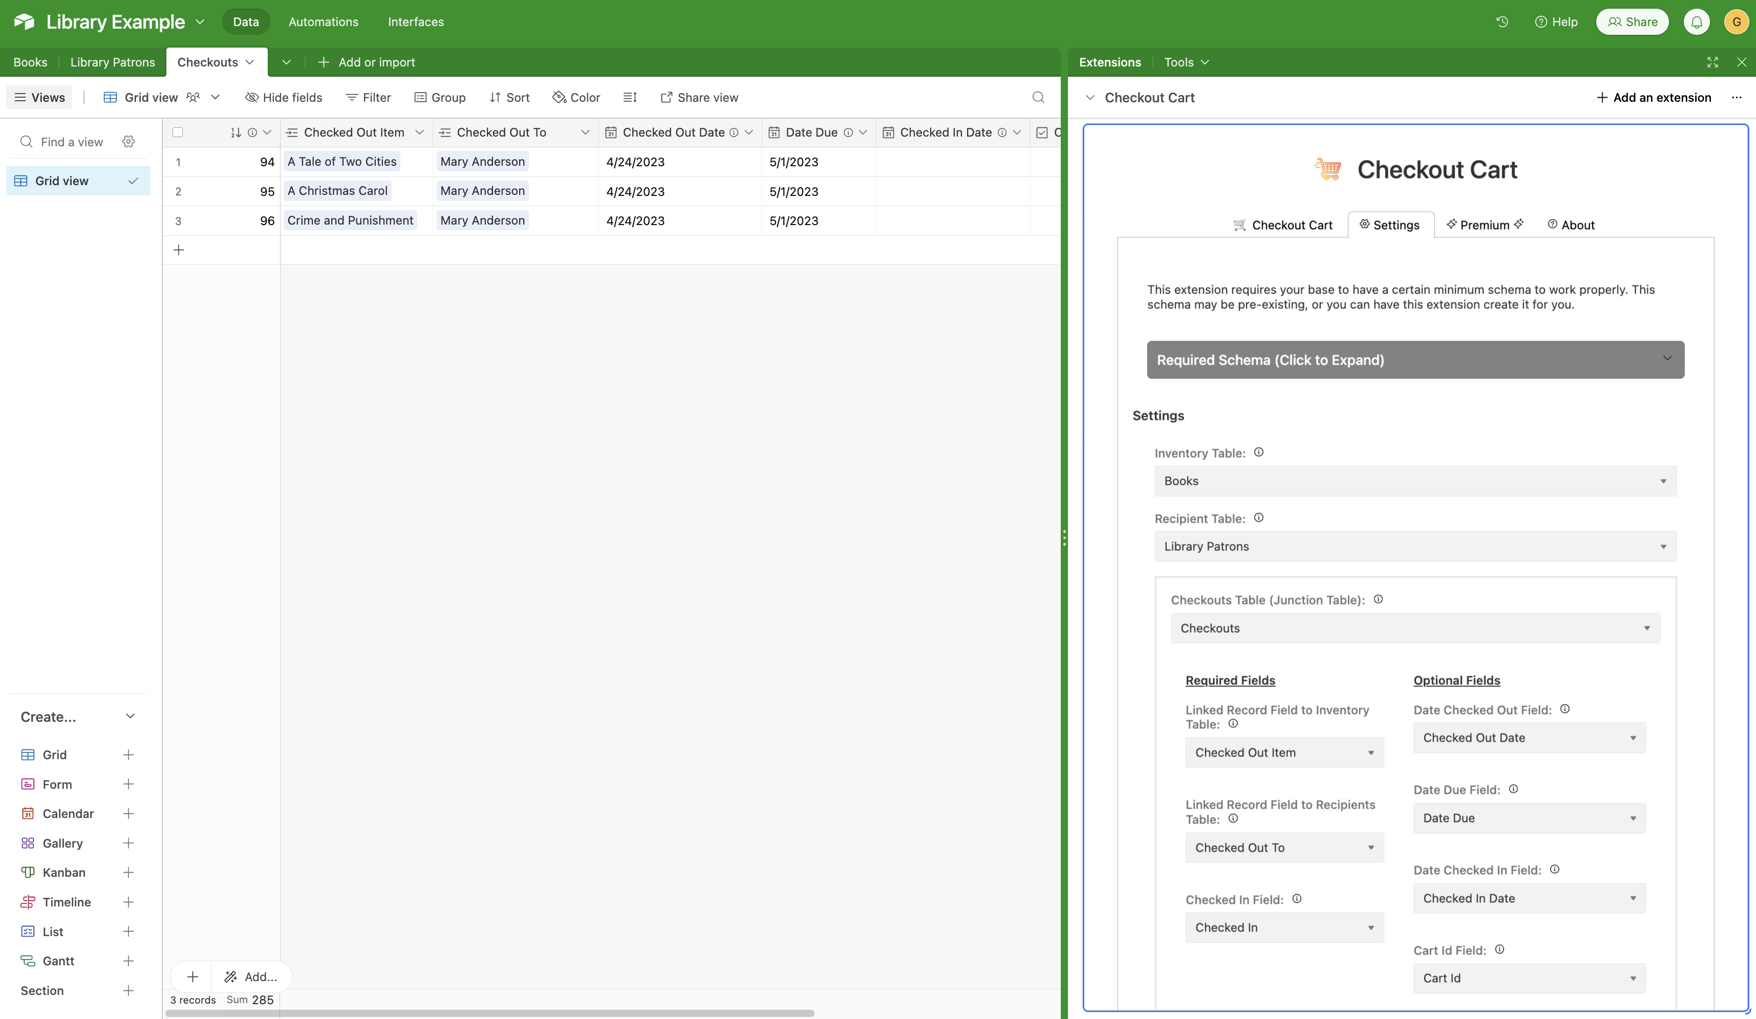Click the row height icon
Viewport: 1756px width, 1019px height.
pyautogui.click(x=630, y=97)
